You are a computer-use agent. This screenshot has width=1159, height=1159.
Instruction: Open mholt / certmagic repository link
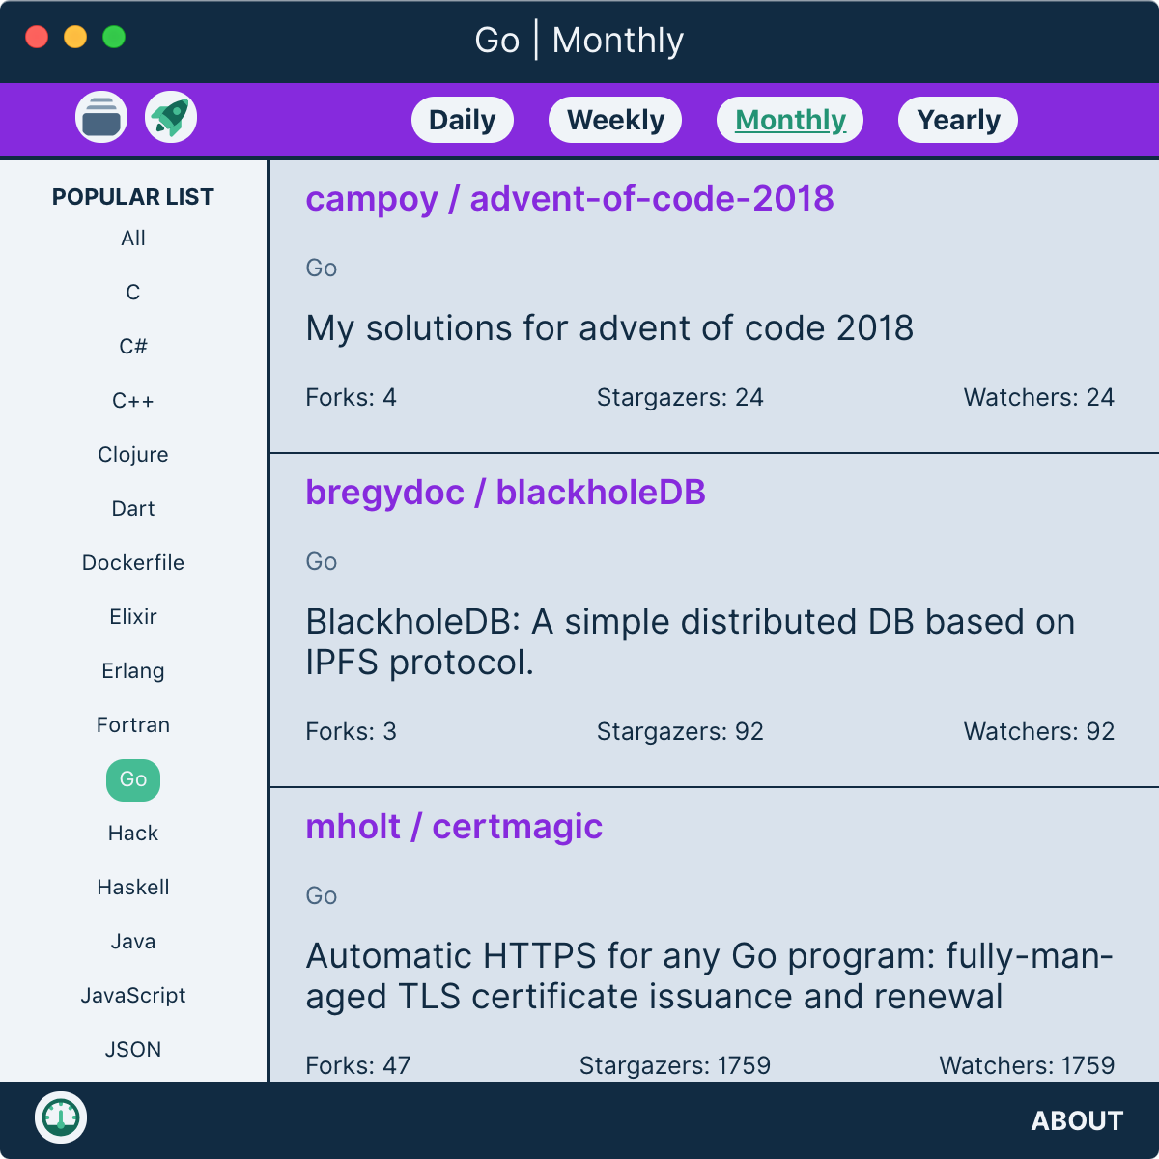(x=454, y=826)
